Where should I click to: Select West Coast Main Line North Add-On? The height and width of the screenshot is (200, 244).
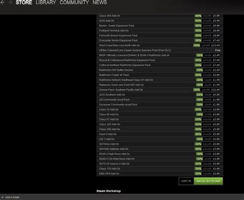click(160, 45)
